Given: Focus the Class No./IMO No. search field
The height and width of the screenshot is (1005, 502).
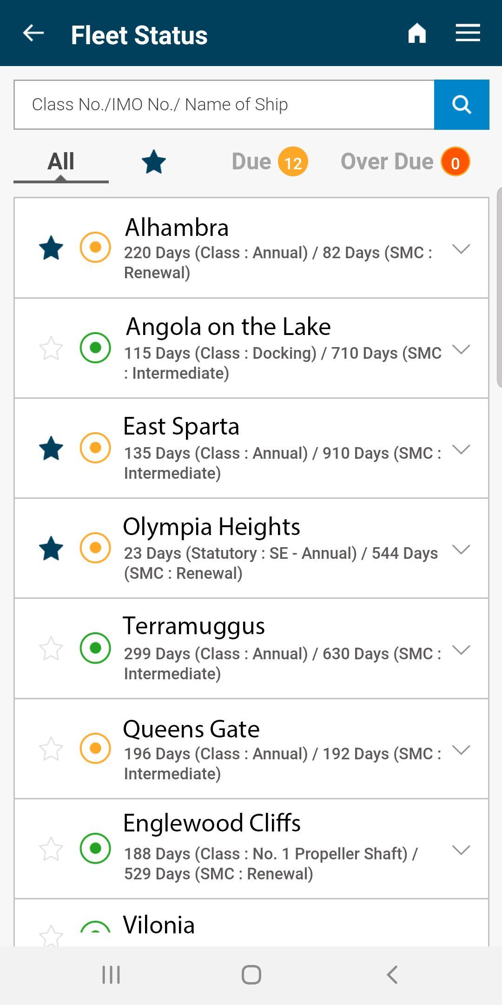Looking at the screenshot, I should coord(224,105).
